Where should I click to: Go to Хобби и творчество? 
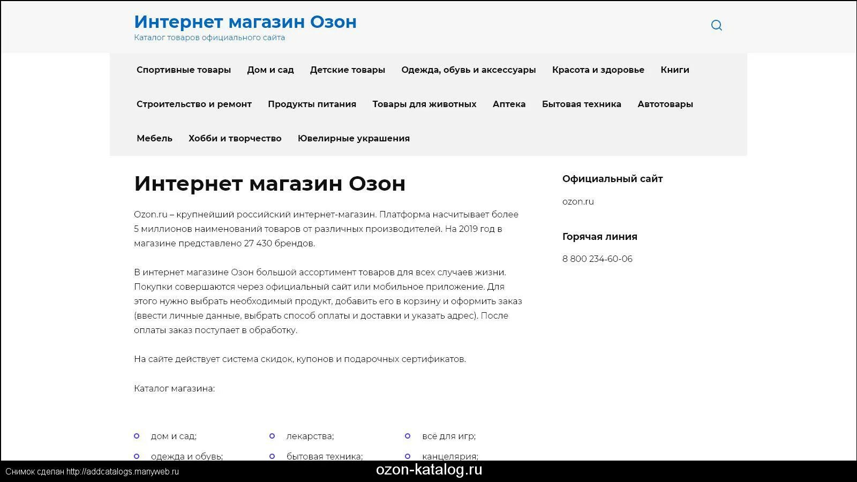[x=235, y=138]
